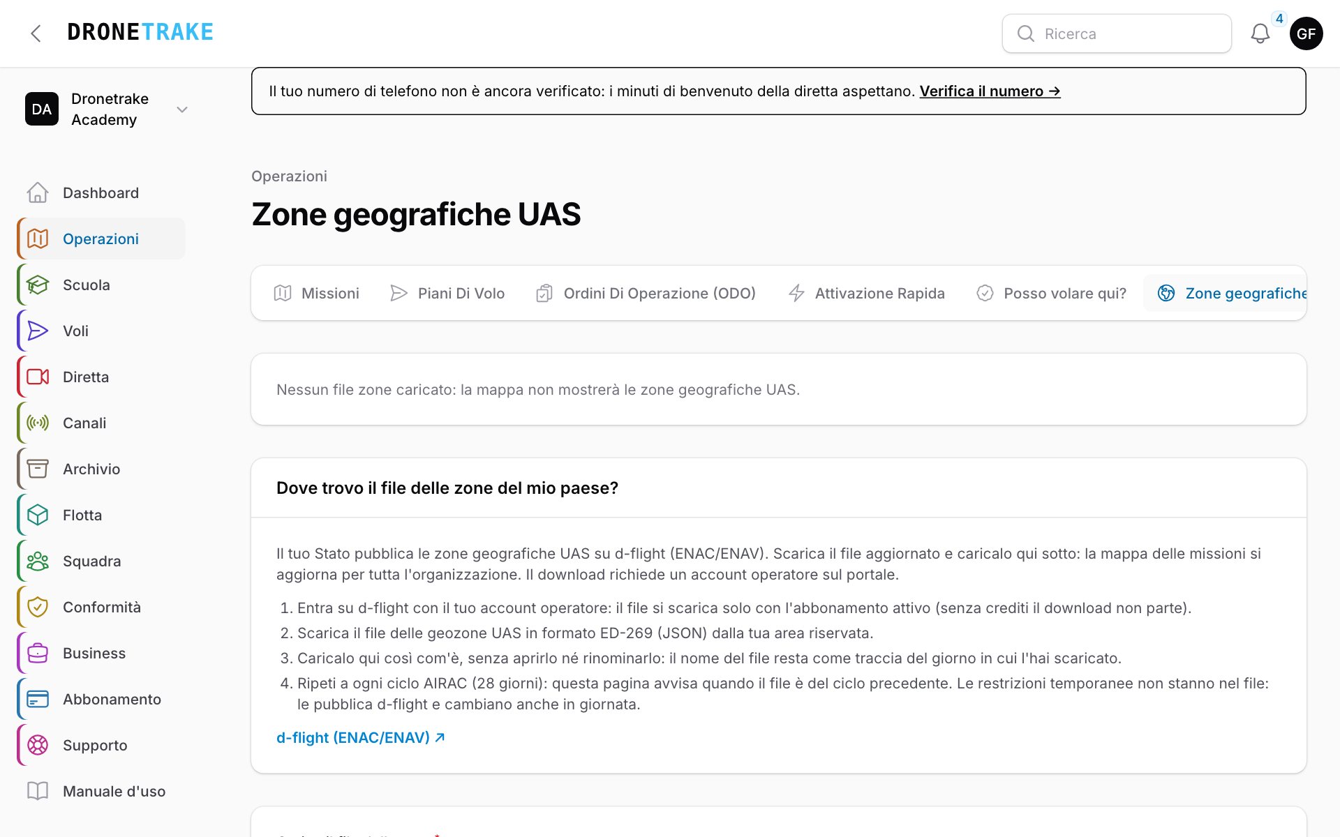Screen dimensions: 1340x837
Task: Open Manuale d'uso in the sidebar
Action: pyautogui.click(x=102, y=791)
